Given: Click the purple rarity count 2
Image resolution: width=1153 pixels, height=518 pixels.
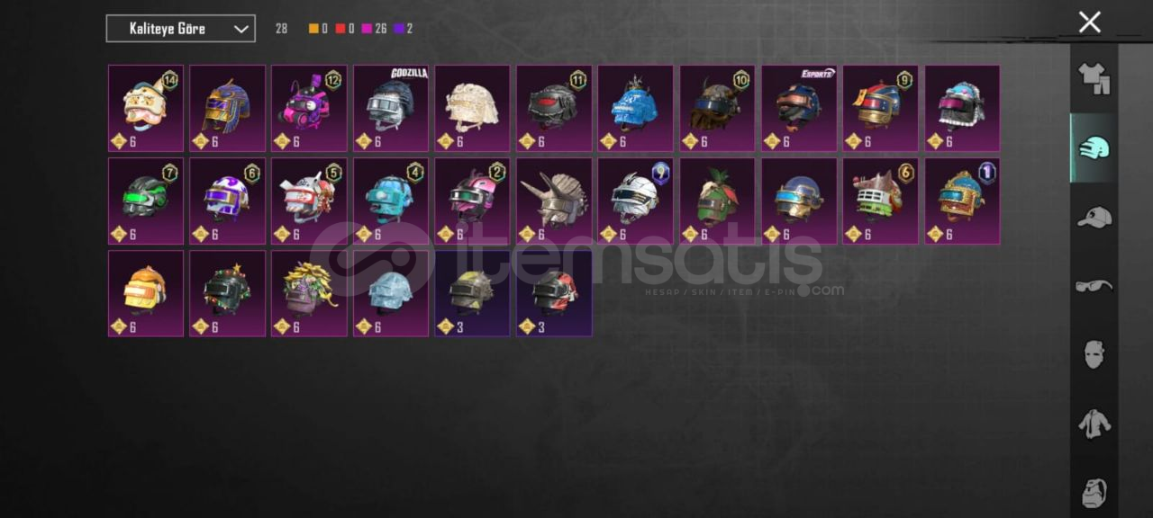Looking at the screenshot, I should [x=404, y=29].
